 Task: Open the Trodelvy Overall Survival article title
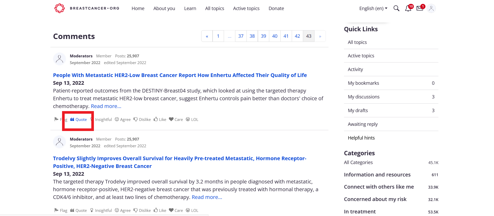[x=180, y=162]
